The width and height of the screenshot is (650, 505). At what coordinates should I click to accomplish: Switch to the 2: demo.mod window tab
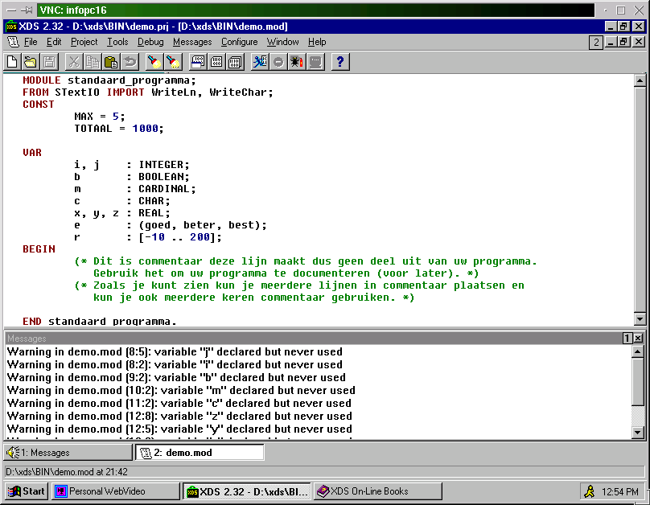(x=200, y=453)
